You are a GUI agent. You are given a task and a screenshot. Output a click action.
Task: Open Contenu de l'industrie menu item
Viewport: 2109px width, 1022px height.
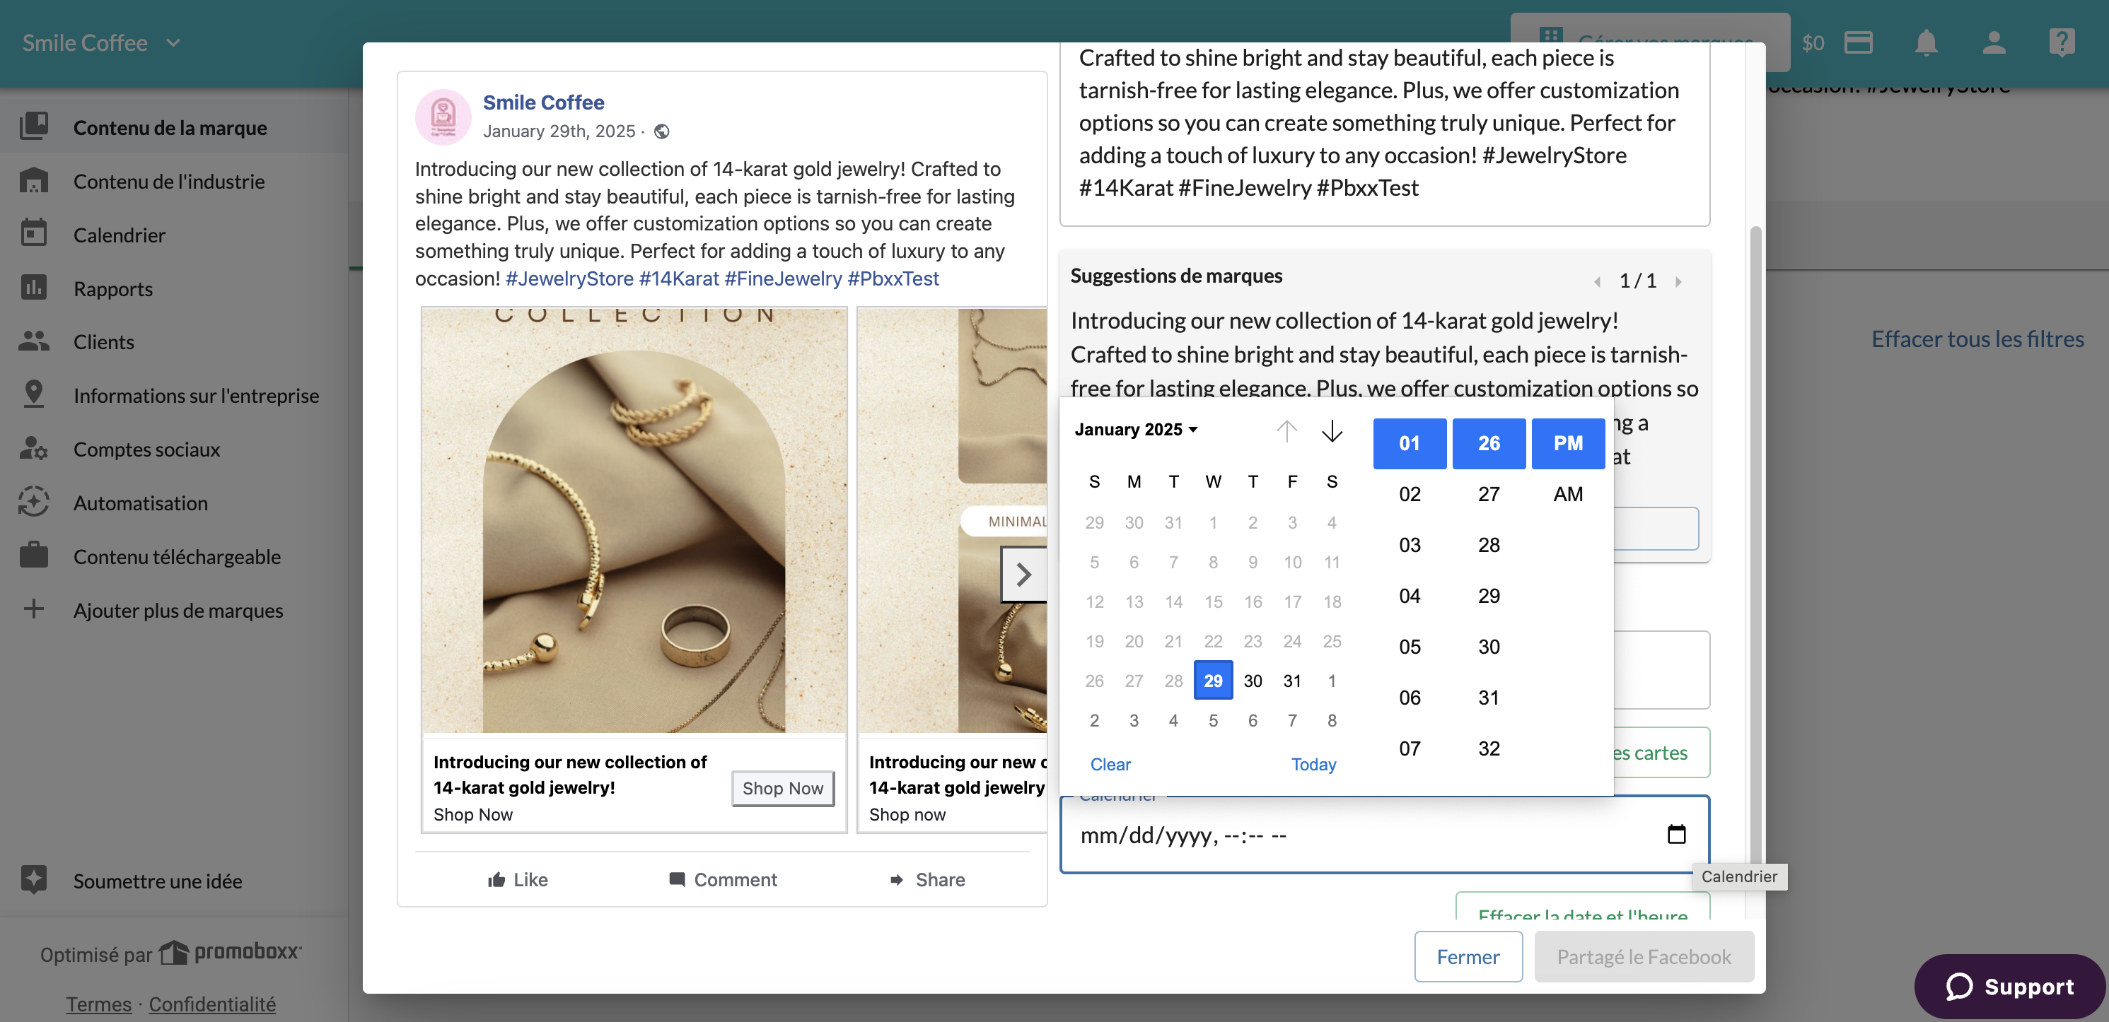click(175, 181)
